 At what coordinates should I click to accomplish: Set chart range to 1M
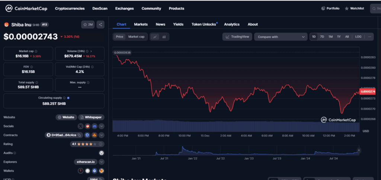[330, 37]
